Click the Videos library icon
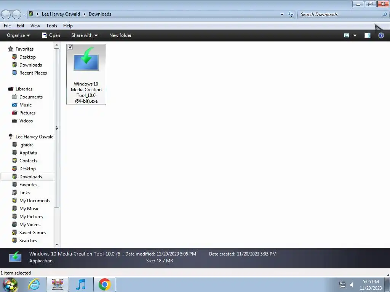390x292 pixels. [14, 121]
